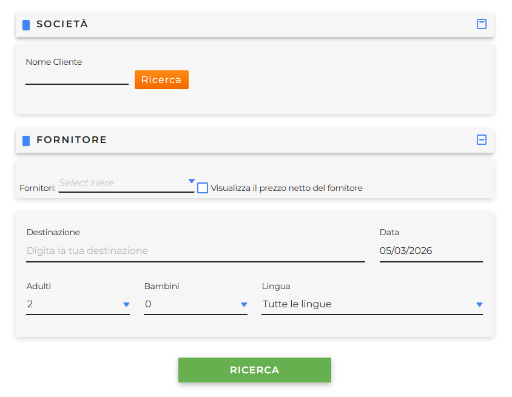Open the Bambini dropdown showing 0
The height and width of the screenshot is (397, 512).
coord(190,304)
